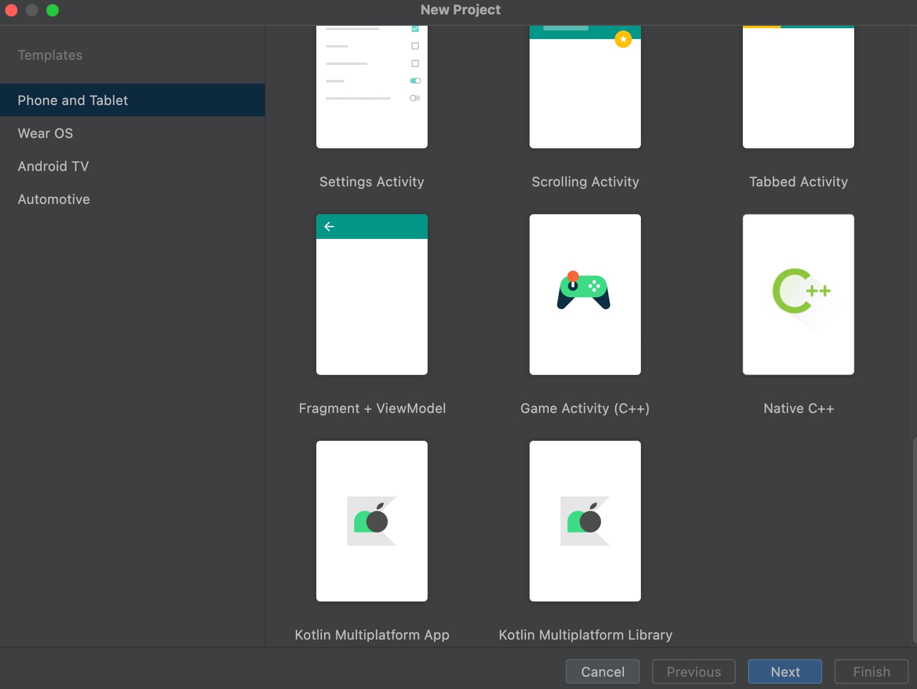917x689 pixels.
Task: Open the Phone and Tablet templates category
Action: point(132,100)
